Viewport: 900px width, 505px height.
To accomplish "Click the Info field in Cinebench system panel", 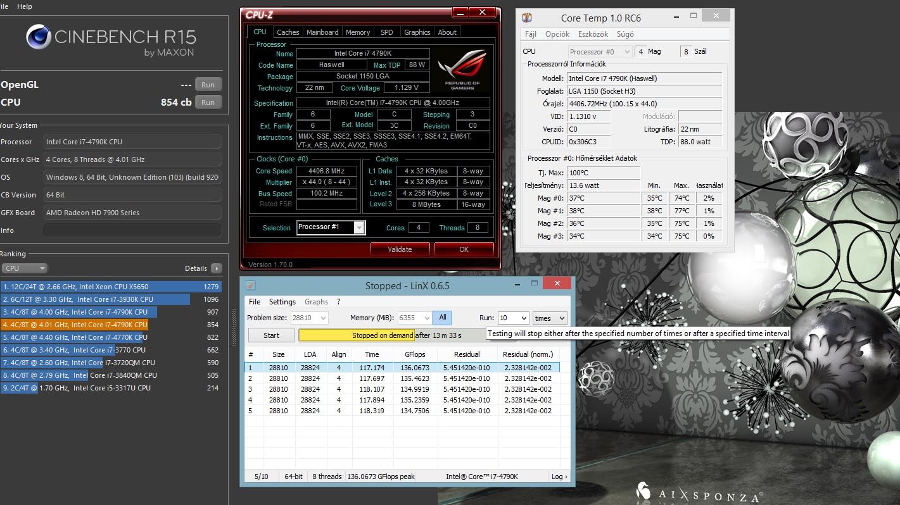I will (x=132, y=230).
